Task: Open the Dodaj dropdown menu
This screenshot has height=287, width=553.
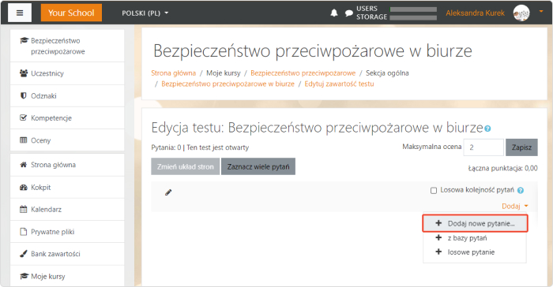Action: [x=515, y=206]
